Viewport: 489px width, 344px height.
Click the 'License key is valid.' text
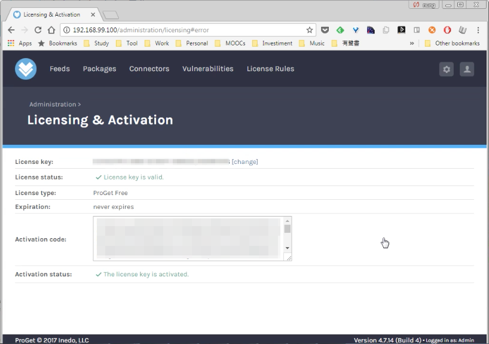click(133, 177)
